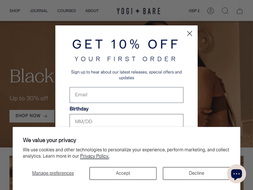Viewport: 253px width, 190px height.
Task: Open the shopping cart bag icon
Action: pyautogui.click(x=240, y=11)
